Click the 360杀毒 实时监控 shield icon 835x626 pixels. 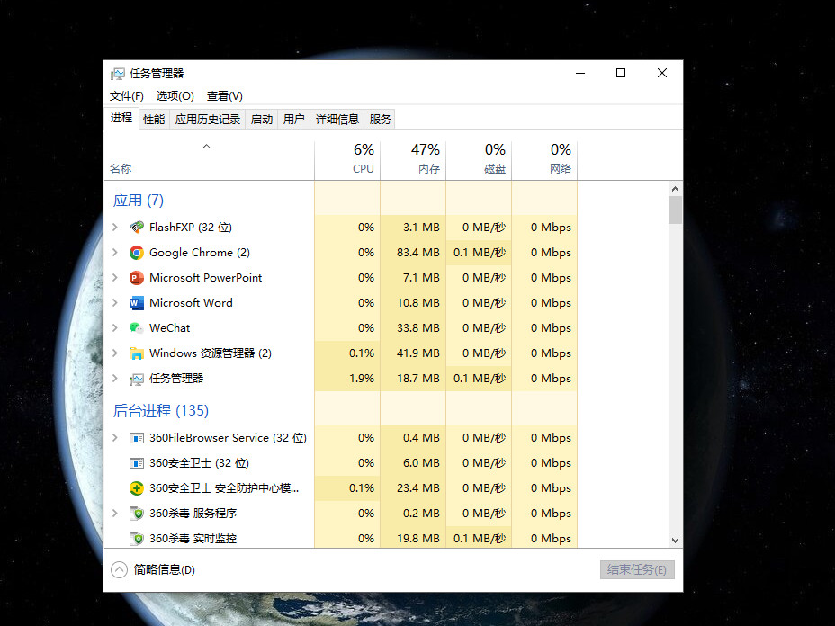pos(137,539)
